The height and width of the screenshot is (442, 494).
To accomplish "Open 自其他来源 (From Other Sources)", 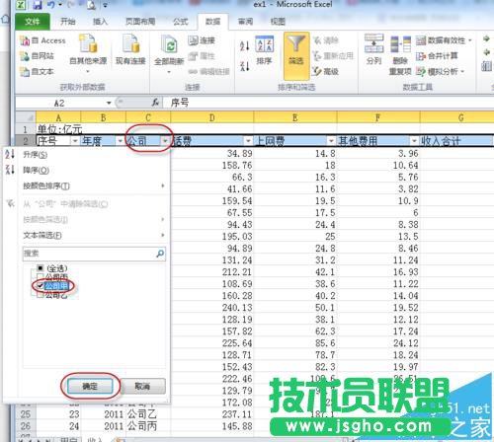I will [88, 52].
